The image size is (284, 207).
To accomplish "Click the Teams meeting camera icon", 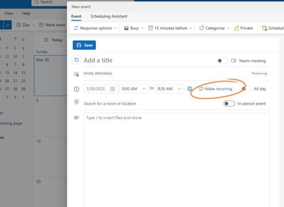I will tap(234, 61).
